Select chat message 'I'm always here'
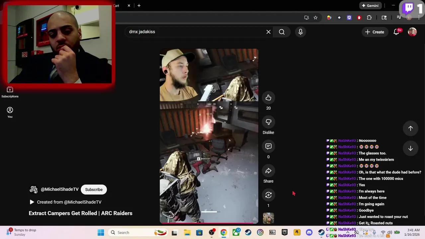 [x=372, y=191]
